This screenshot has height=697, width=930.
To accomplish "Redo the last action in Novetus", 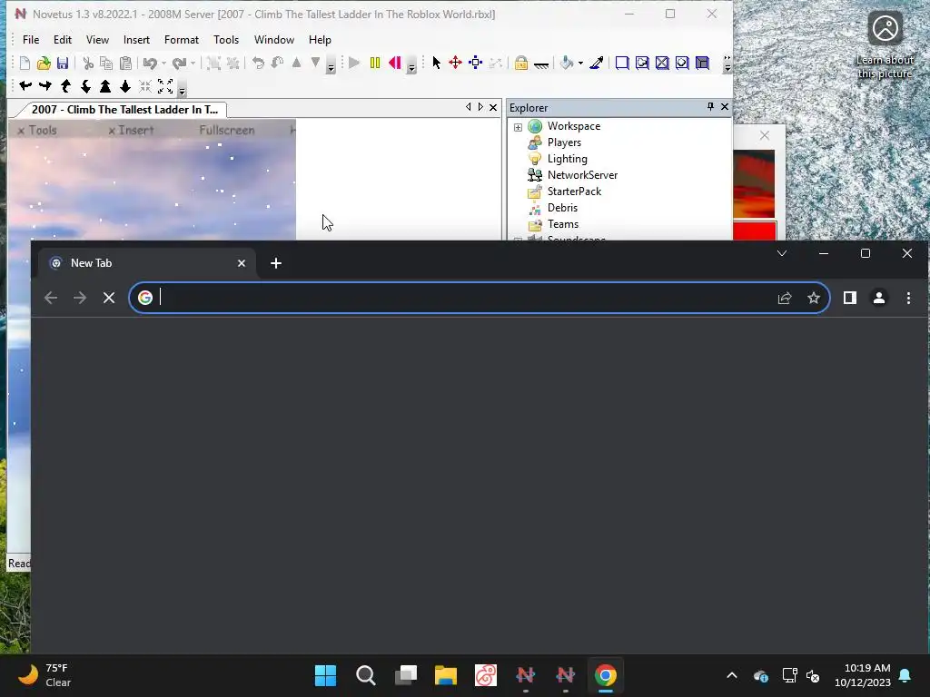I will pyautogui.click(x=180, y=63).
